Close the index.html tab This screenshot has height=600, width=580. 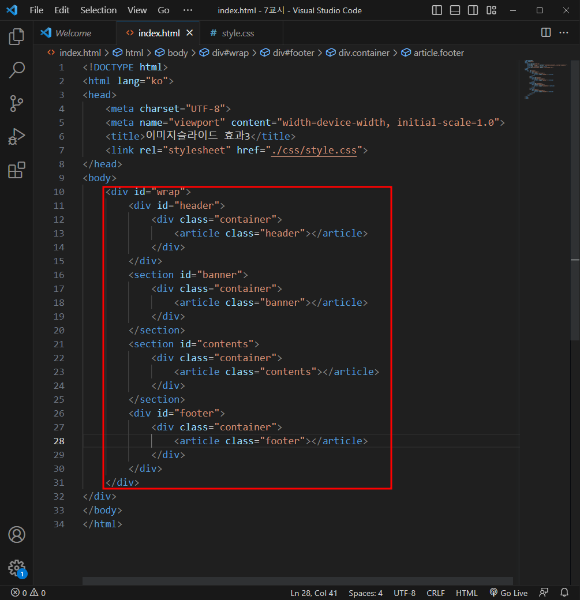tap(189, 33)
